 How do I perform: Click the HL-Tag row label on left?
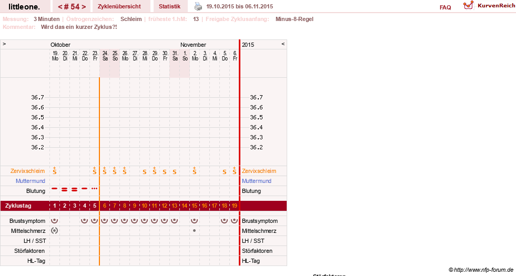[x=36, y=261]
